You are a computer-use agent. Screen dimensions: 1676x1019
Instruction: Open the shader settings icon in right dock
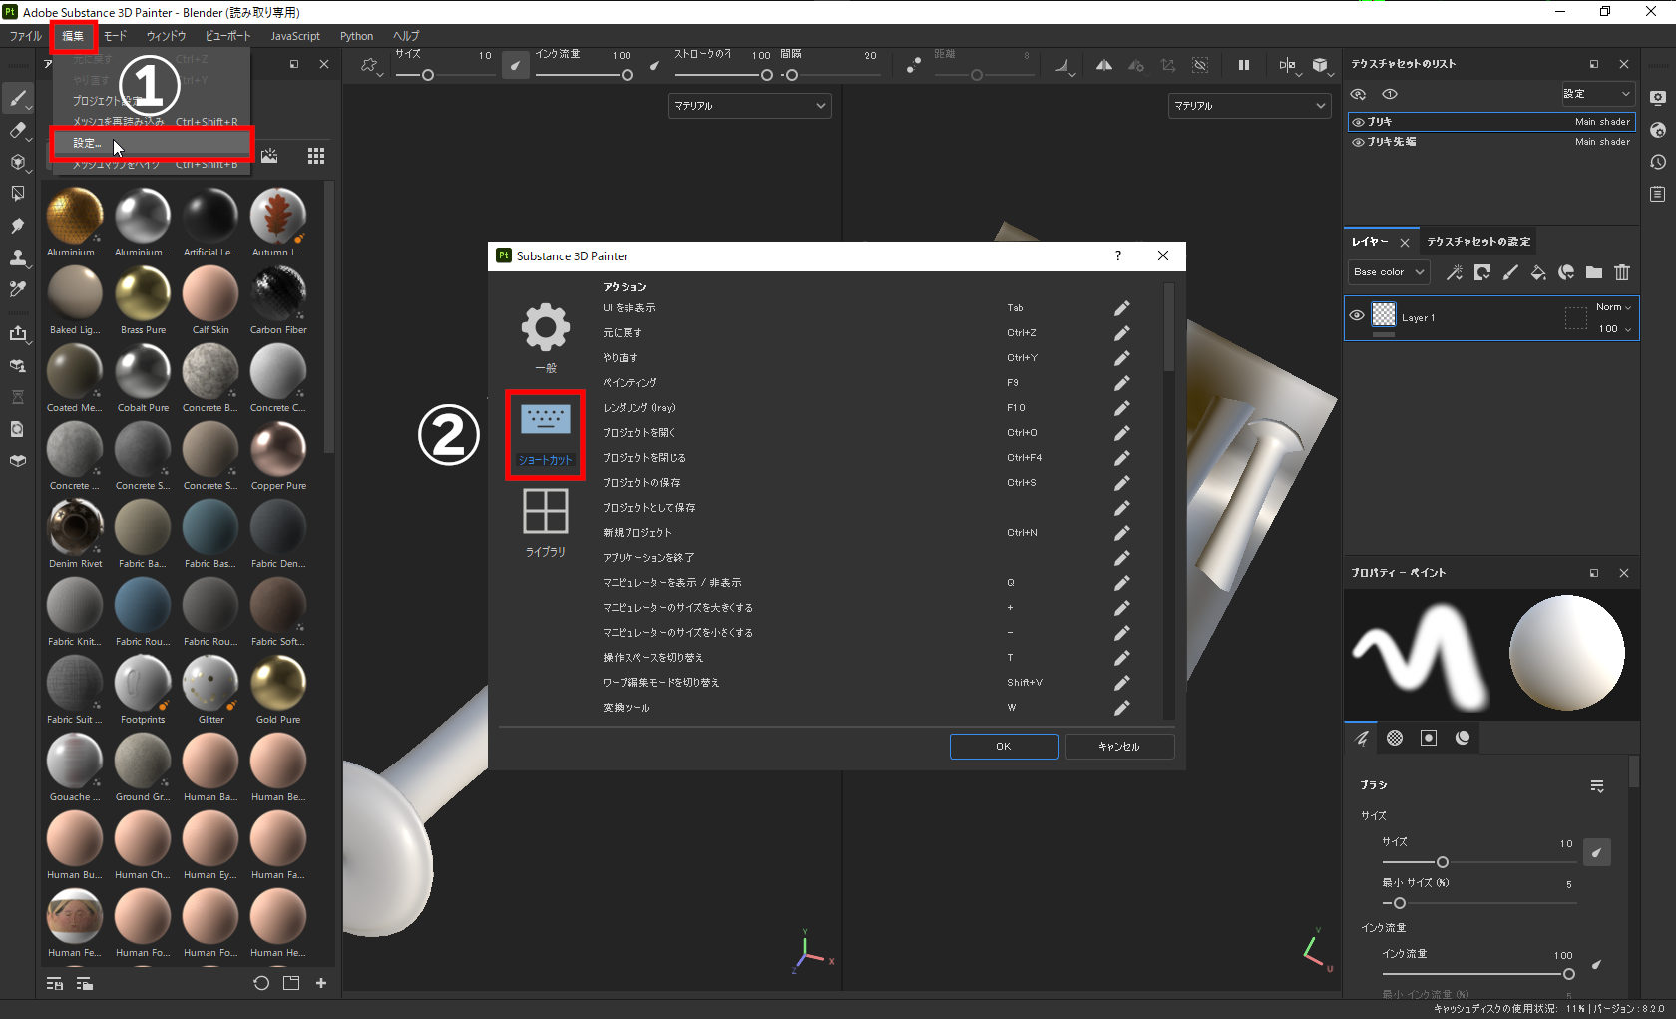pyautogui.click(x=1658, y=130)
